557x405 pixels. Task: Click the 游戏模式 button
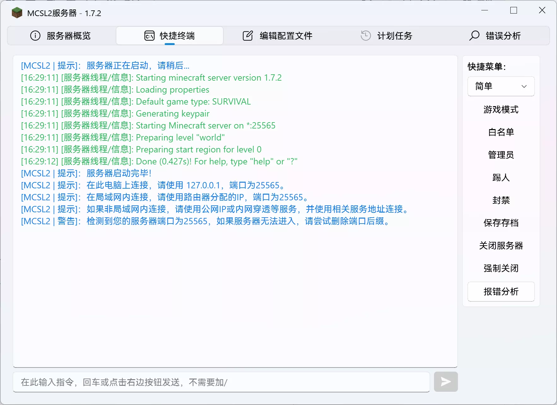click(501, 110)
